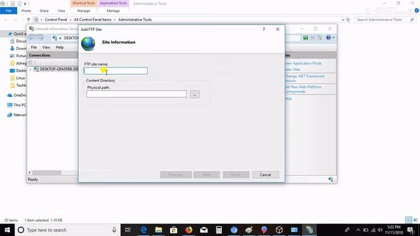Click View Sites link in Actions pane

click(x=293, y=69)
